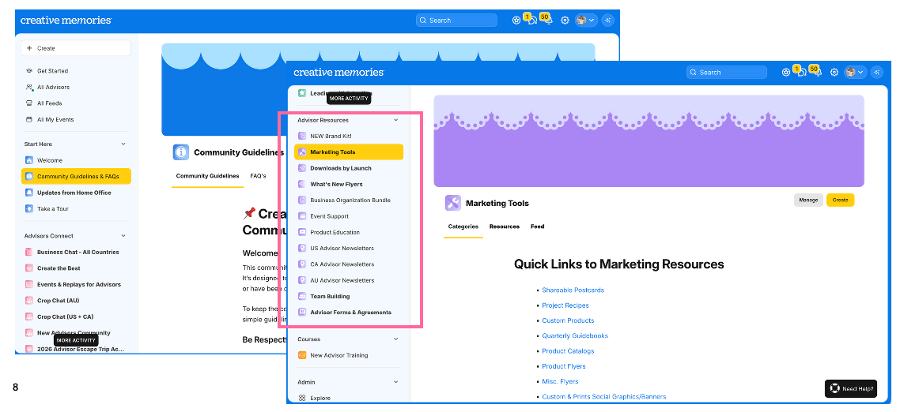
Task: Switch to the Feed tab
Action: pyautogui.click(x=537, y=227)
